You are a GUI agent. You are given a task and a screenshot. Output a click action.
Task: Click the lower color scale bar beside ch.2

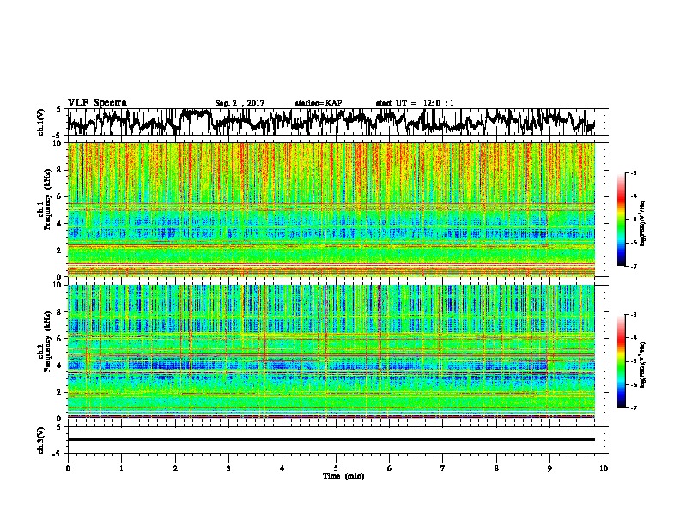click(x=622, y=361)
